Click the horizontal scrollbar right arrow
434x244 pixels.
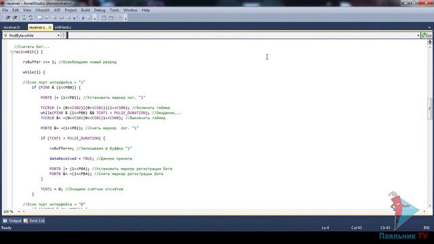(x=425, y=211)
